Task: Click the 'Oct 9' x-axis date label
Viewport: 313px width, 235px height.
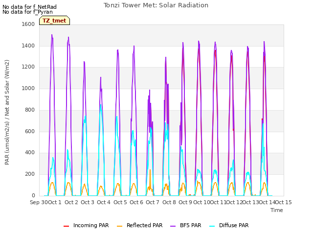Action: pos(185,202)
